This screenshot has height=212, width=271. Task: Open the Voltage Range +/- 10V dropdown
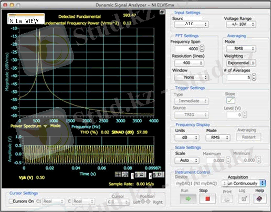pos(241,24)
